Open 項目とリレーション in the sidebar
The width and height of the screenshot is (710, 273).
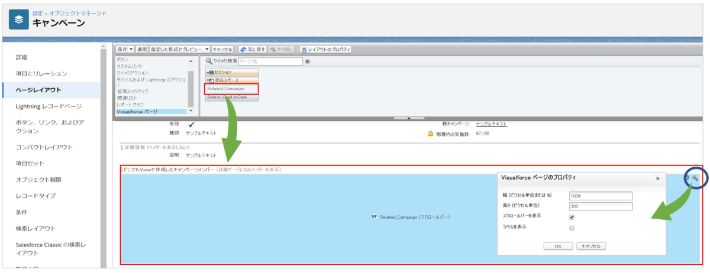point(41,73)
